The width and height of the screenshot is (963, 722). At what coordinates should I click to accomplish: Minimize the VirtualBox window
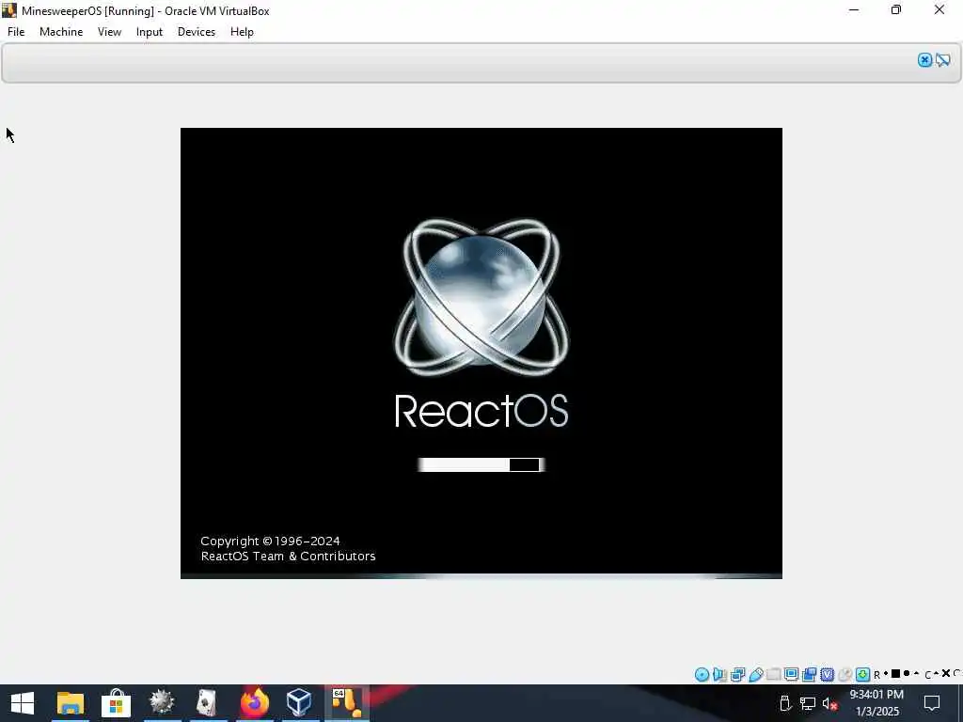point(854,10)
